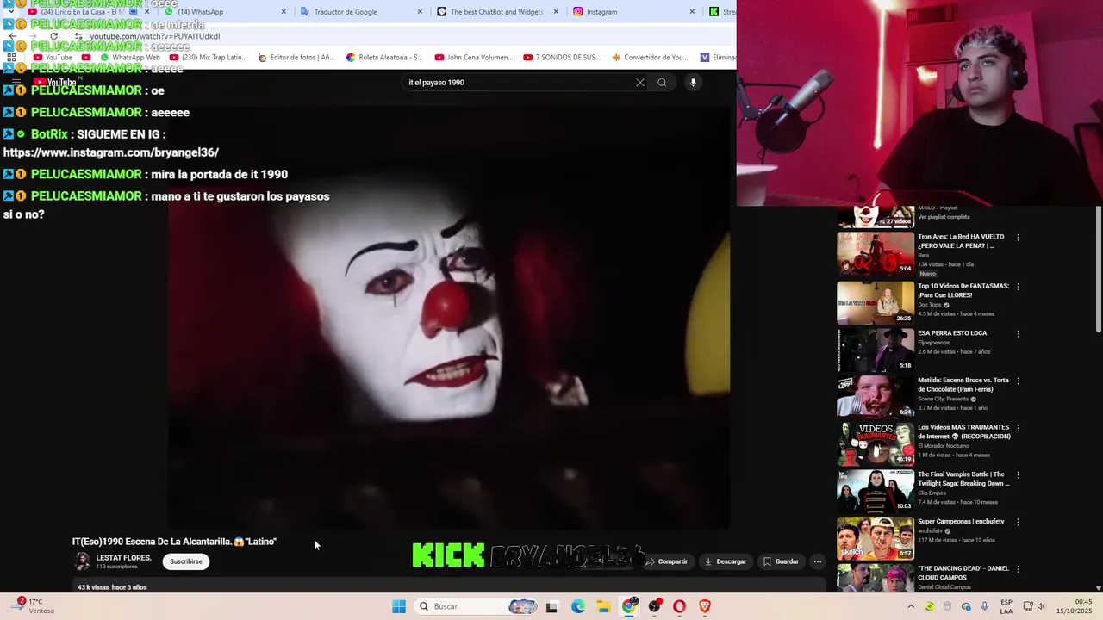Open the microphone tray icon
Screen dimensions: 1103x620
[984, 606]
